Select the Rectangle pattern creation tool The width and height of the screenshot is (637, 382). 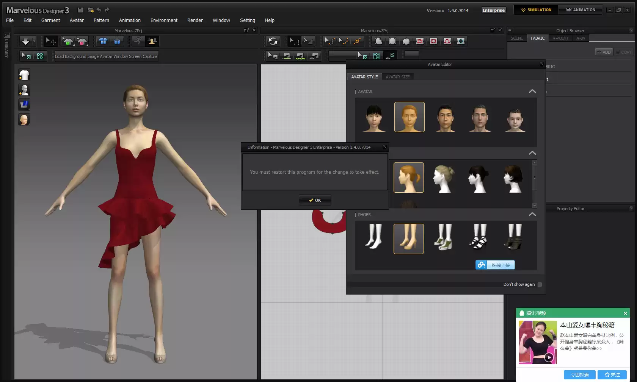pyautogui.click(x=392, y=41)
